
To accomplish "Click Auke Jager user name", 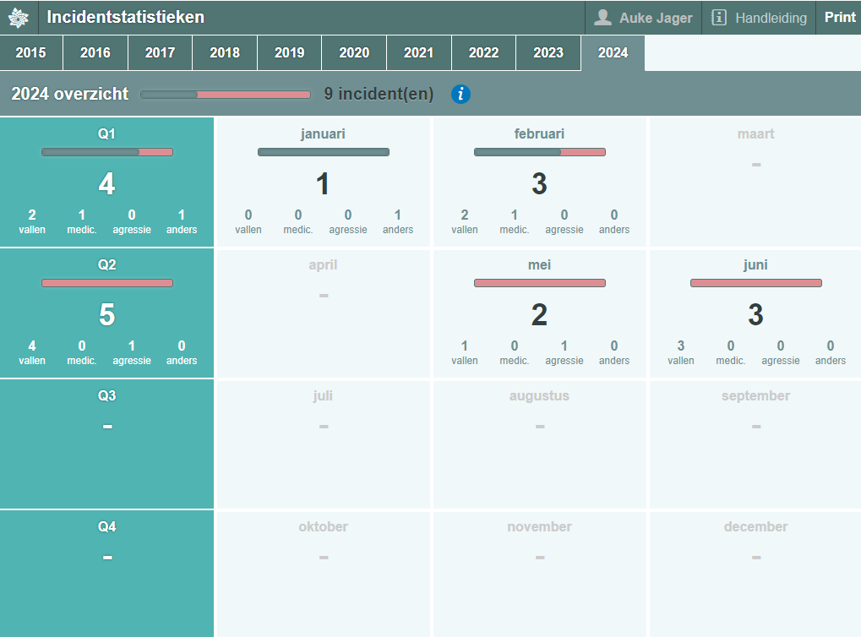I will coord(656,18).
